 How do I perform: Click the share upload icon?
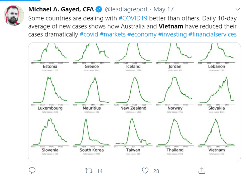(202, 171)
